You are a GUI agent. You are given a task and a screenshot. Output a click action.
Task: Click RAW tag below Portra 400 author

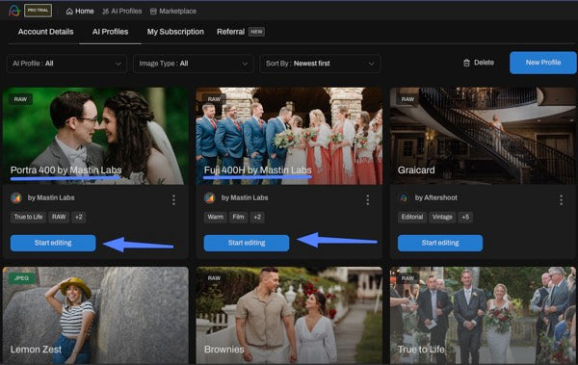click(x=59, y=217)
